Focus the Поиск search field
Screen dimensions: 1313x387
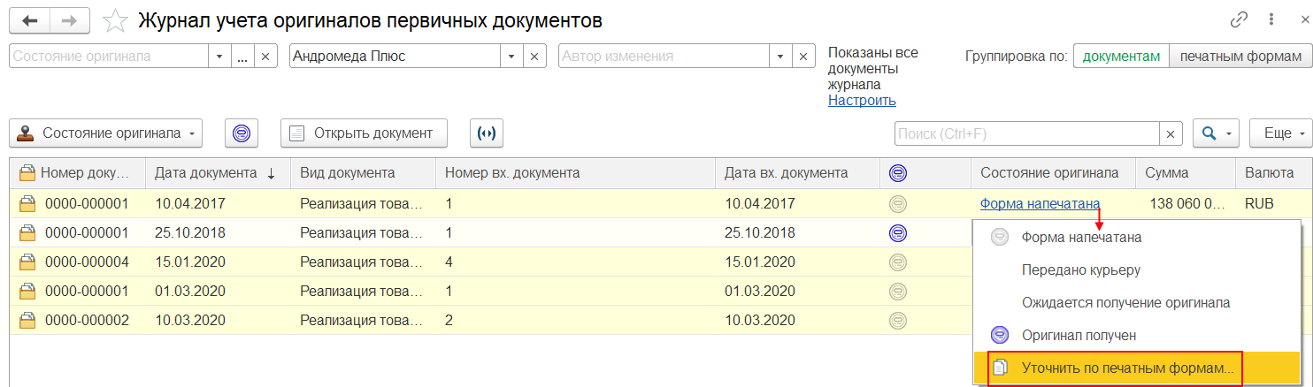(1026, 133)
